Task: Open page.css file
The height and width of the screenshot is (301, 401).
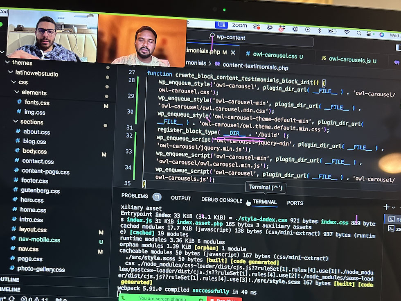Action: tap(30, 259)
